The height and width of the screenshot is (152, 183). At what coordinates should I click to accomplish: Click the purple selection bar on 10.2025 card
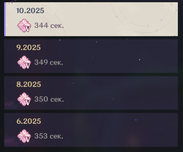point(5,19)
